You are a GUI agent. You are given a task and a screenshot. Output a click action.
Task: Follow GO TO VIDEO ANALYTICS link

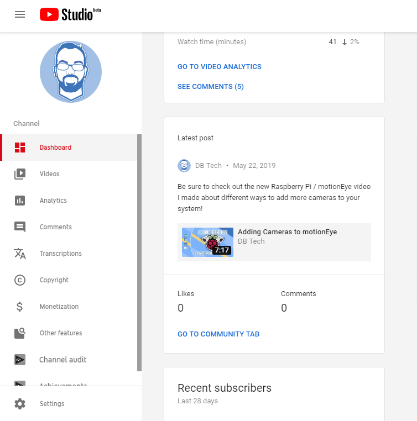pyautogui.click(x=219, y=67)
